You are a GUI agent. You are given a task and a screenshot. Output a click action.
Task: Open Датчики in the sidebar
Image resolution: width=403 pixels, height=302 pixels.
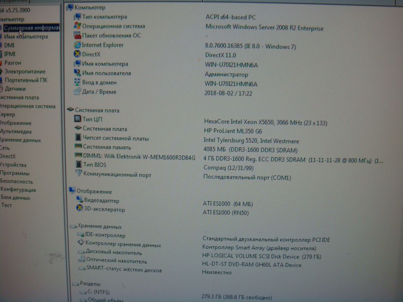(x=15, y=89)
